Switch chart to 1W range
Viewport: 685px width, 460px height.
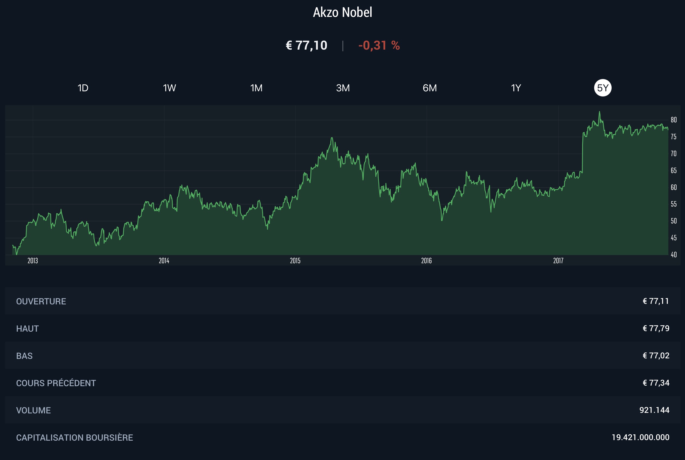point(169,88)
